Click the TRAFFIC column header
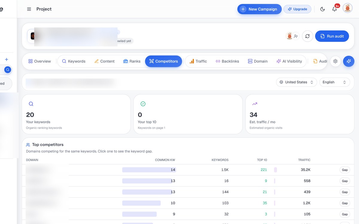This screenshot has width=359, height=224. coord(304,160)
